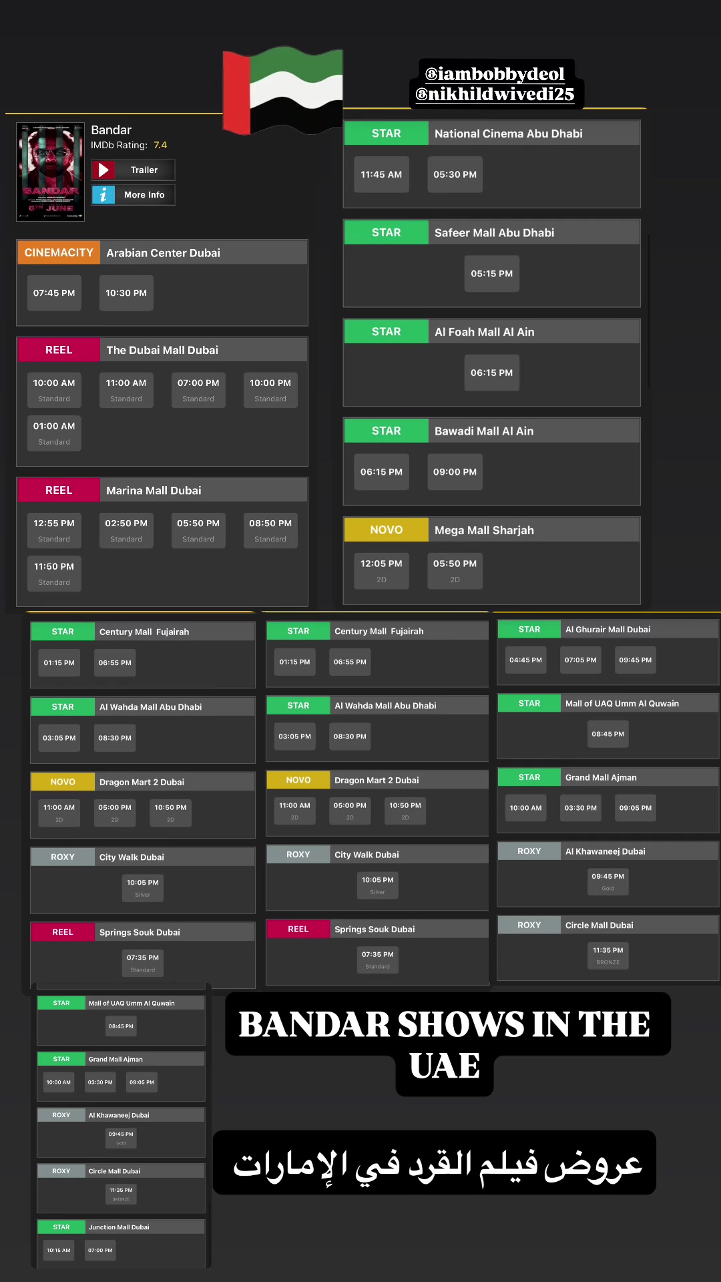Pick the 12:05 PM 2D show at Mega Mall
The width and height of the screenshot is (721, 1282).
(x=381, y=571)
